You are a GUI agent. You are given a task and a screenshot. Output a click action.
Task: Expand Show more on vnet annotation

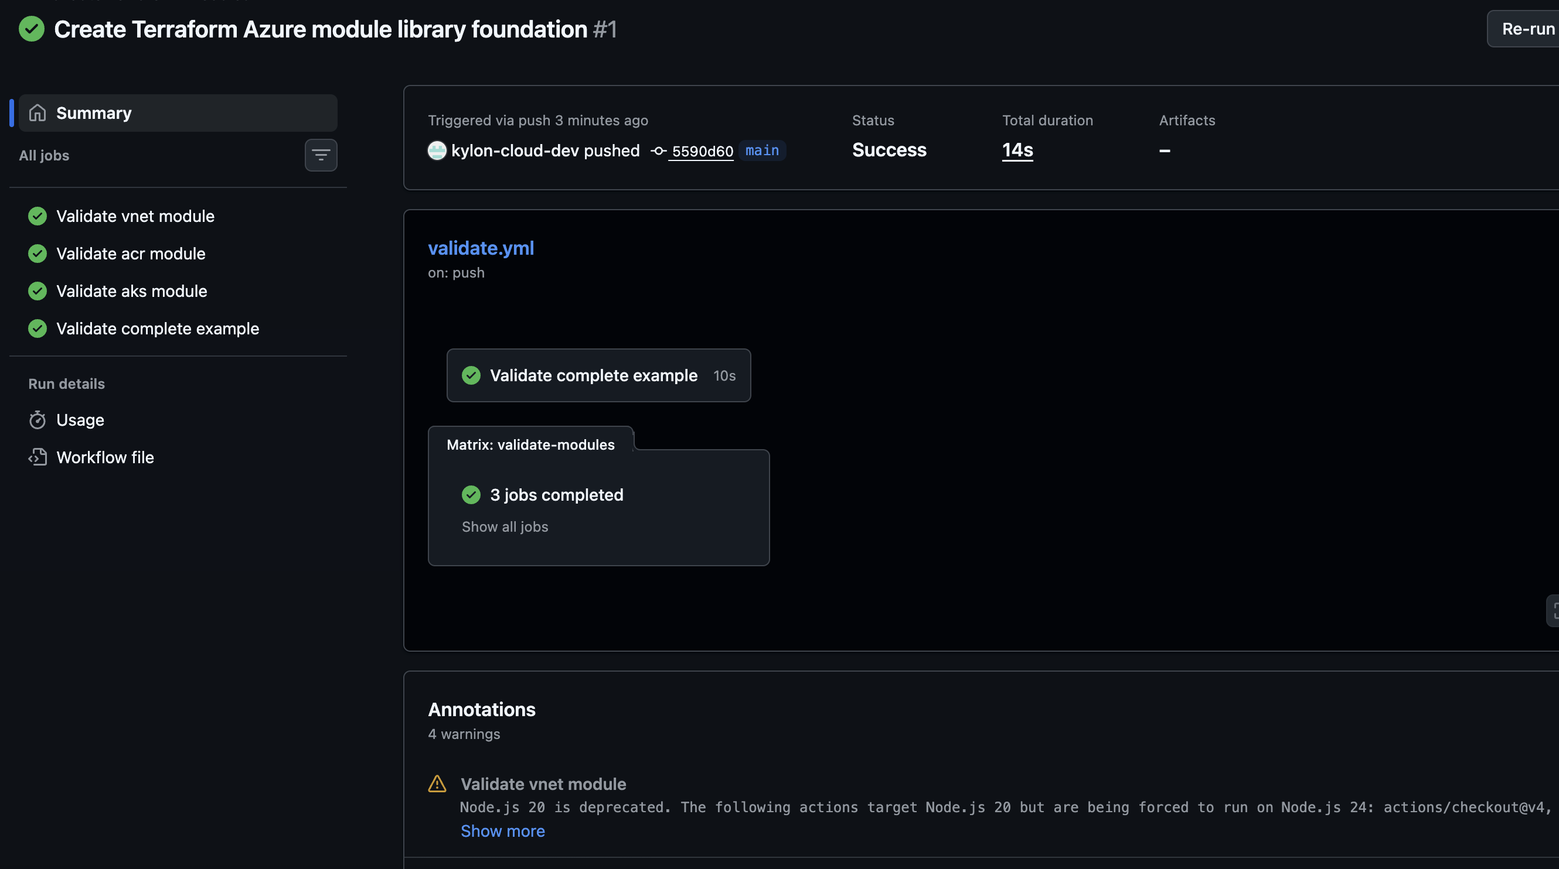tap(502, 831)
